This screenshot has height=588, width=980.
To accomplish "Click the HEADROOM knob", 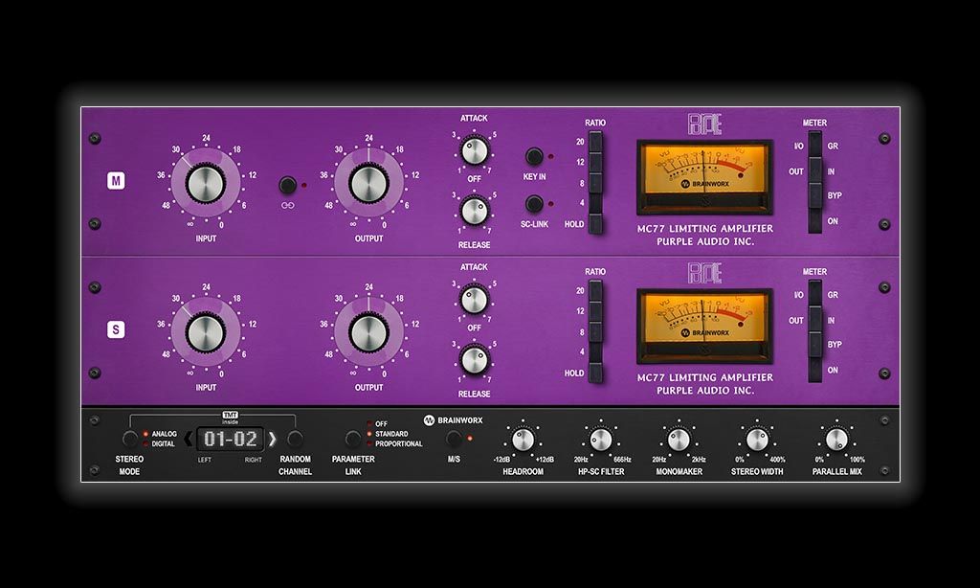I will 523,440.
